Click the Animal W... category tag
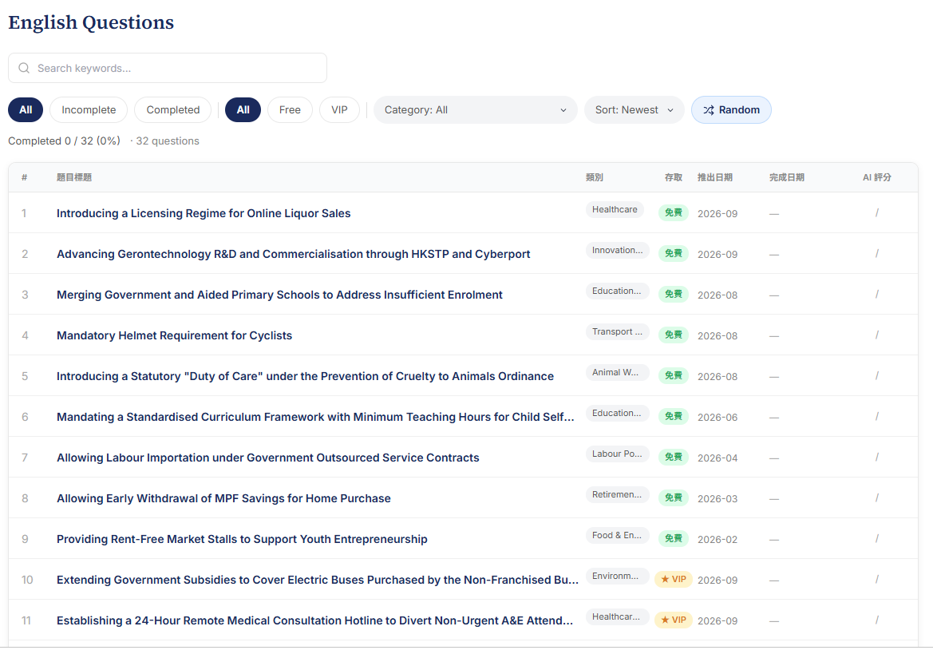 [617, 373]
